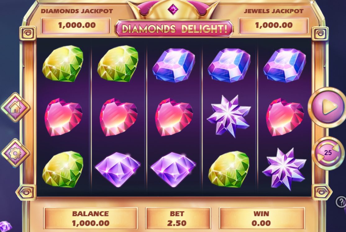Click the Win 0.00 panel

pyautogui.click(x=262, y=218)
